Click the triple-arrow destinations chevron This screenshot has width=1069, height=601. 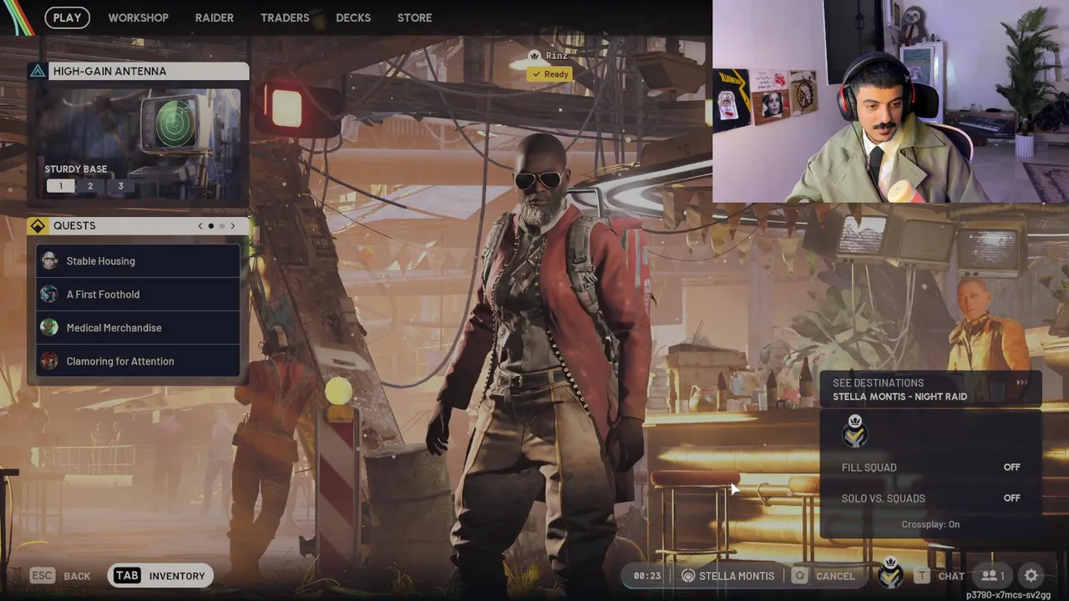1021,383
